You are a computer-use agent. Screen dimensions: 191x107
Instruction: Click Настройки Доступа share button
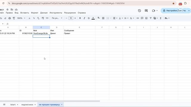[174, 11]
